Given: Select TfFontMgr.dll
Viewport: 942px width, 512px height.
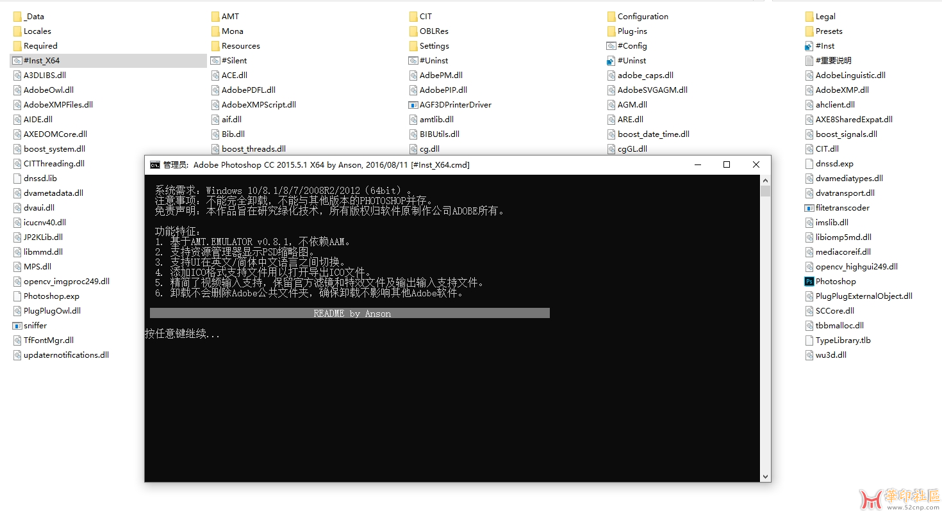Looking at the screenshot, I should pos(43,340).
